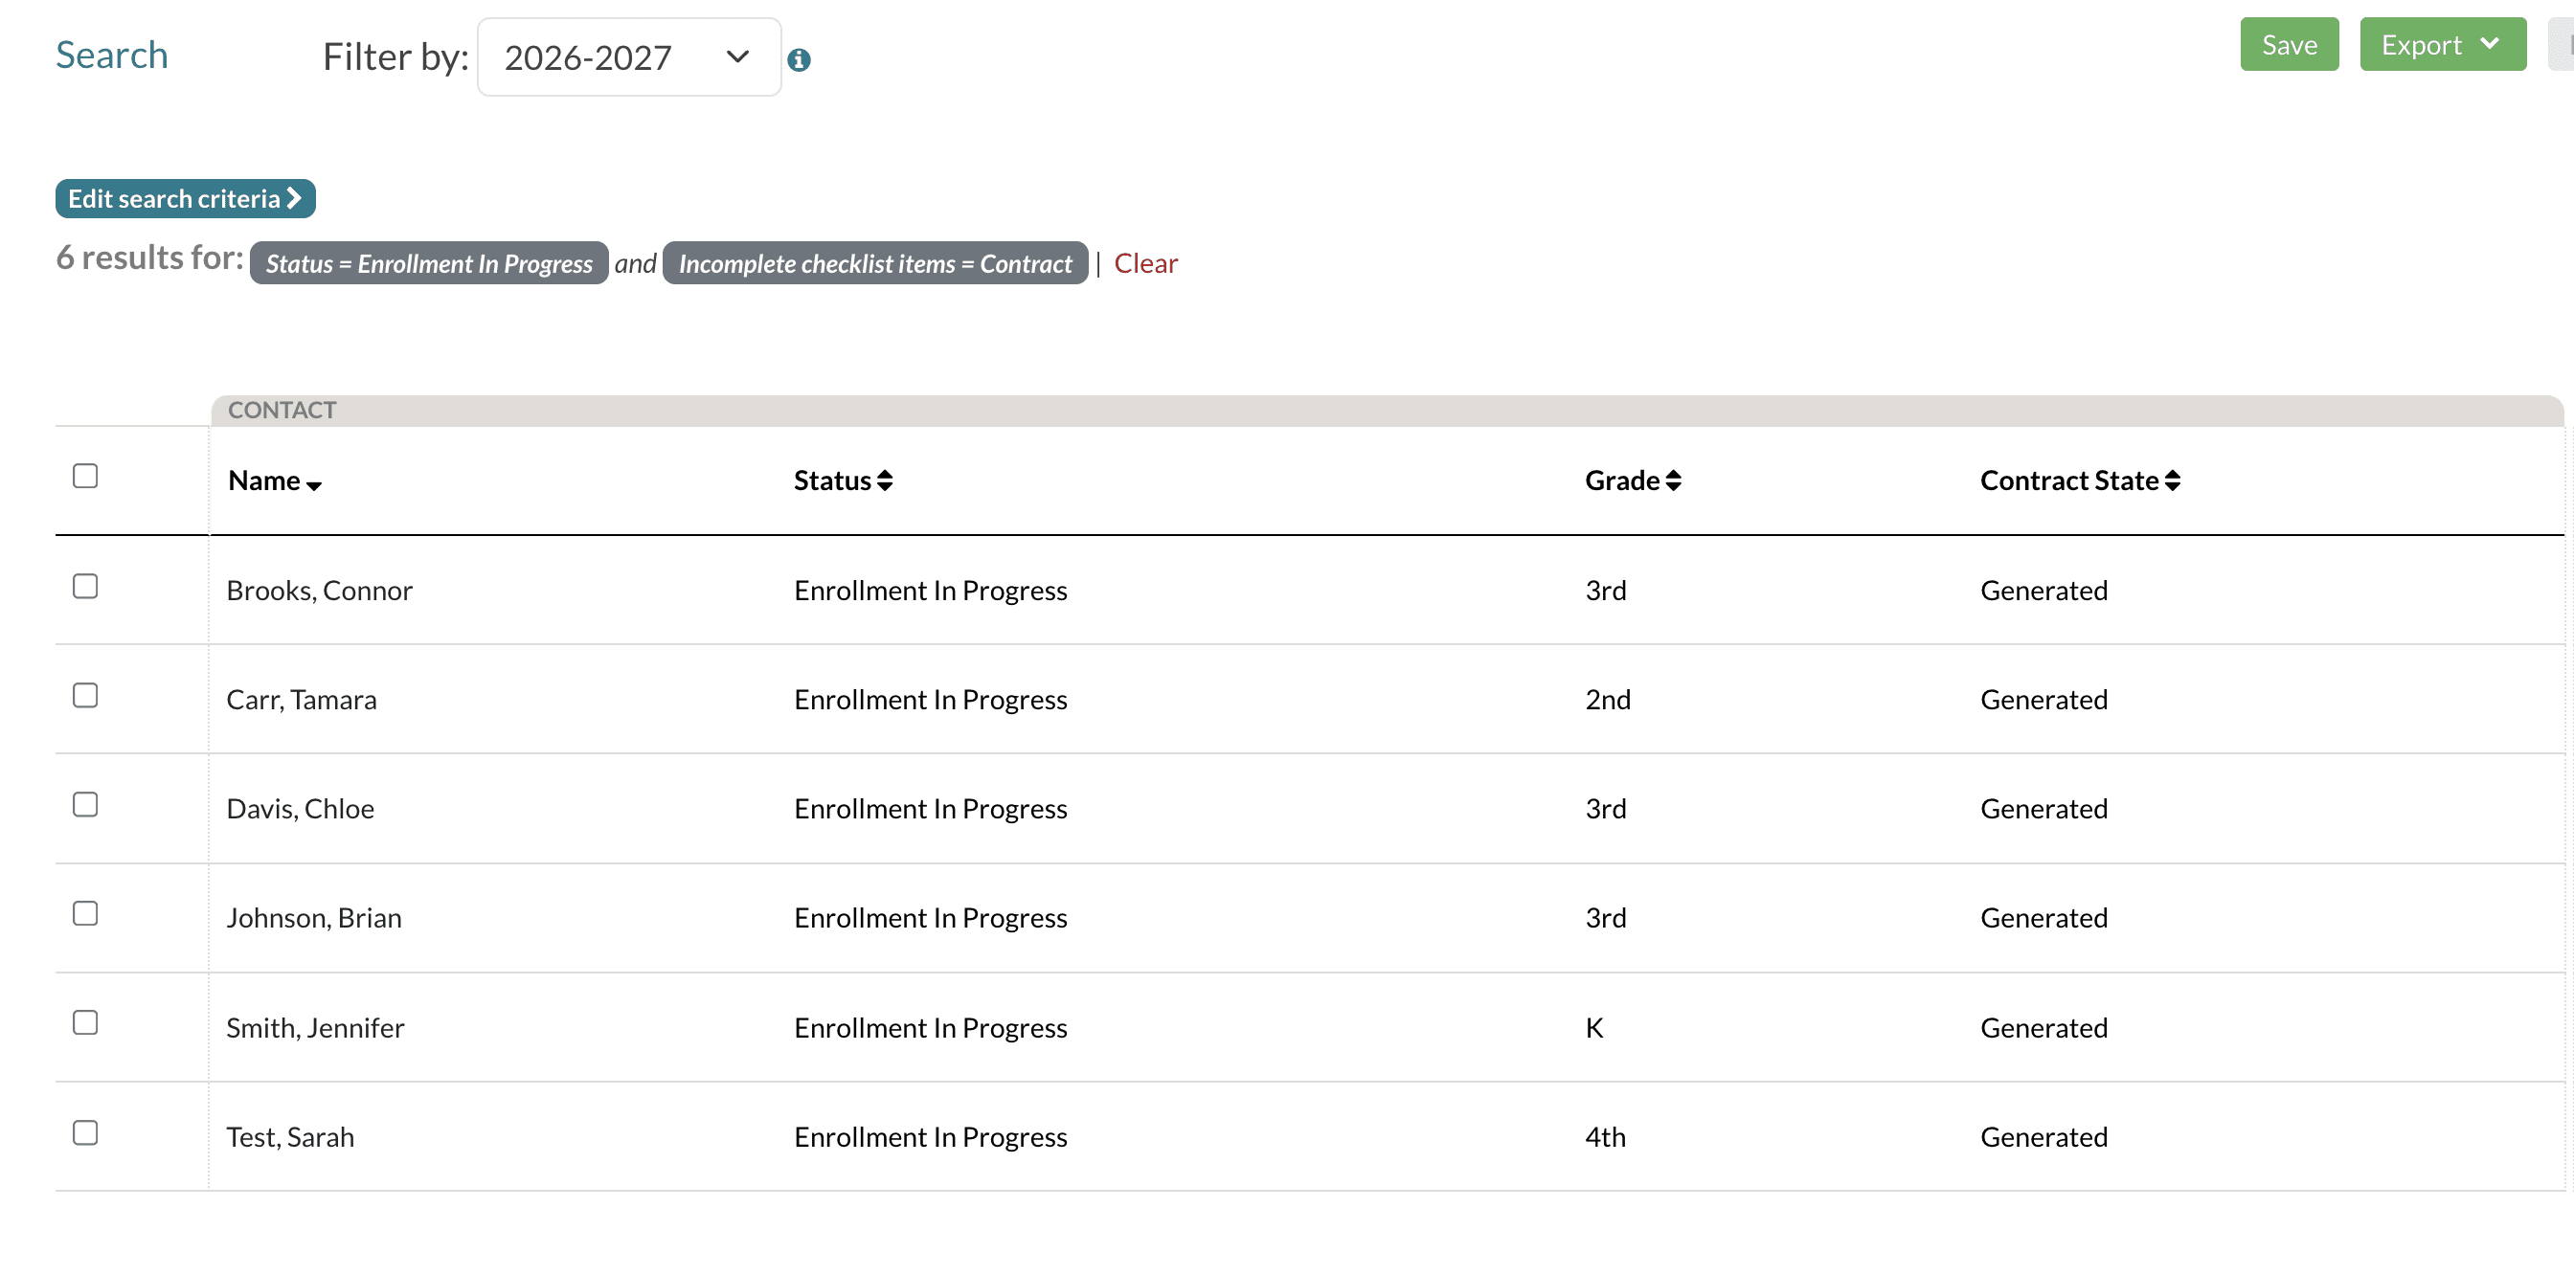This screenshot has height=1275, width=2574.
Task: Toggle the select-all checkbox in header
Action: point(86,477)
